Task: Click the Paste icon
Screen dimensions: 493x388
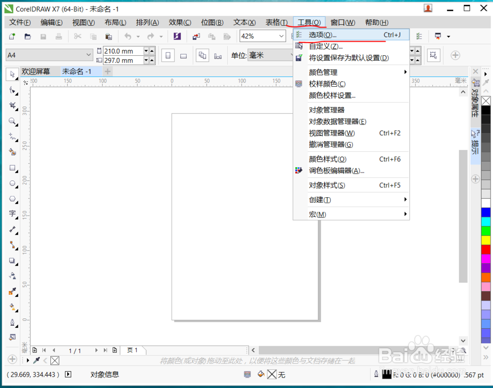Action: coord(109,36)
